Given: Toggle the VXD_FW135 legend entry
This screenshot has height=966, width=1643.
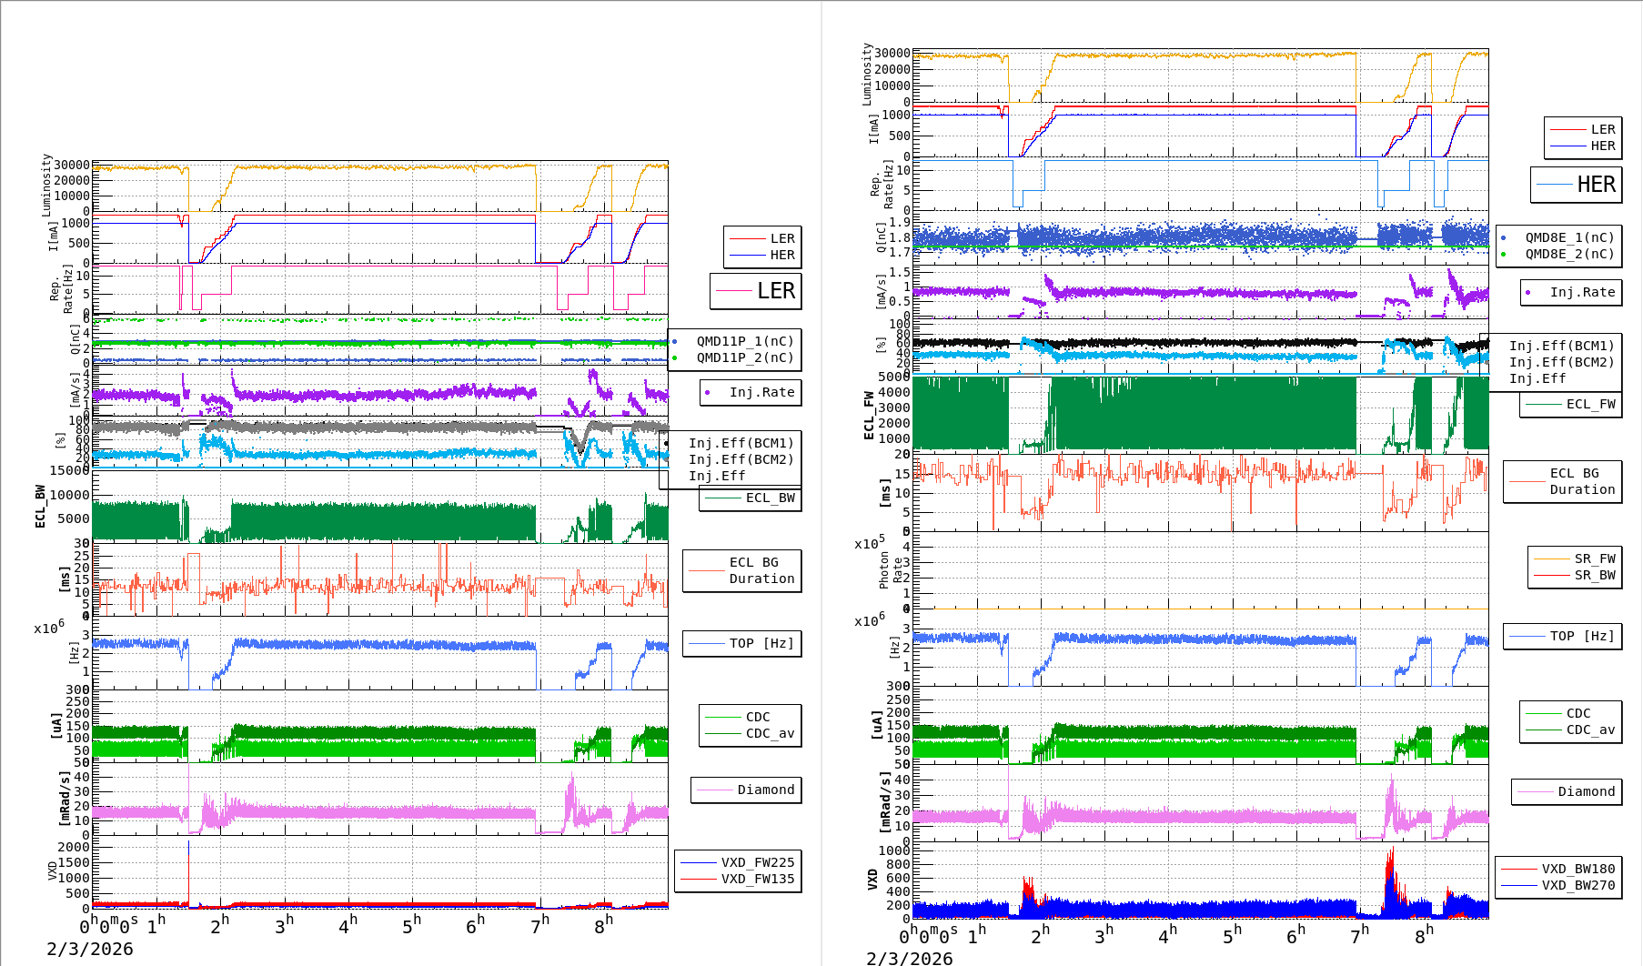Looking at the screenshot, I should pyautogui.click(x=738, y=879).
